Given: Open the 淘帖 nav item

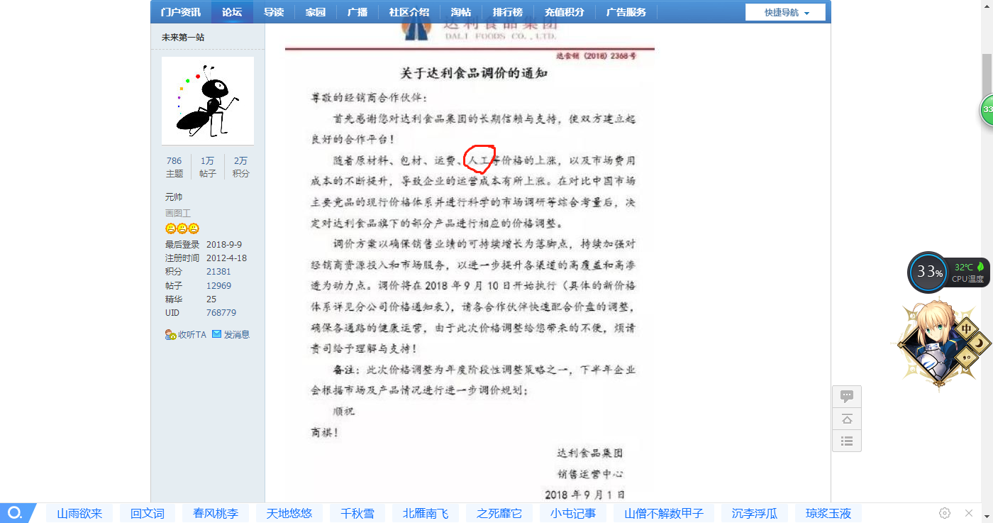Looking at the screenshot, I should pos(461,12).
